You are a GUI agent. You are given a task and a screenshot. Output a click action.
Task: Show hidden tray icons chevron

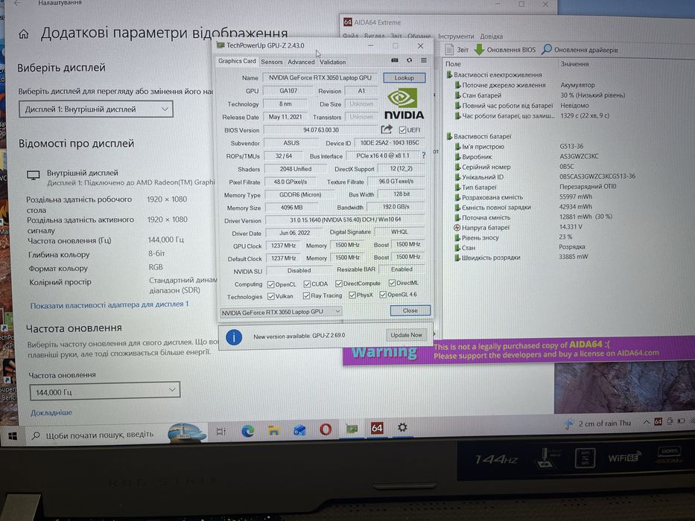tap(647, 422)
